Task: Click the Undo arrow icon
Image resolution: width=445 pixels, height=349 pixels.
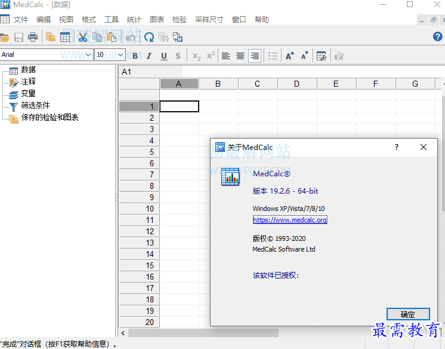Action: click(131, 37)
